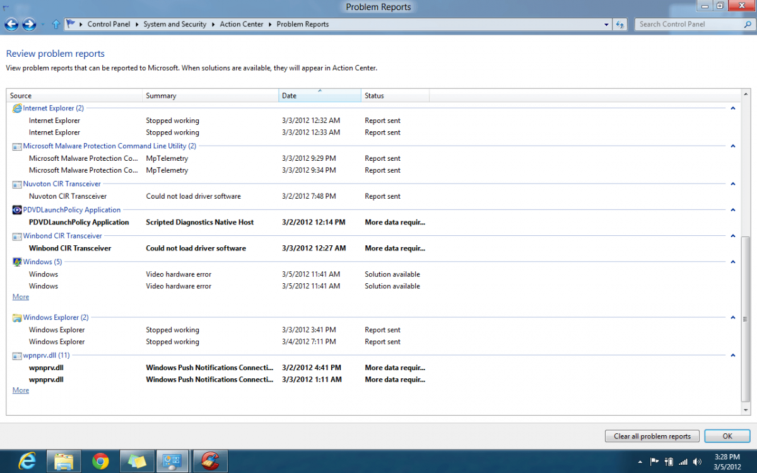Click the power and battery tray icon

669,462
